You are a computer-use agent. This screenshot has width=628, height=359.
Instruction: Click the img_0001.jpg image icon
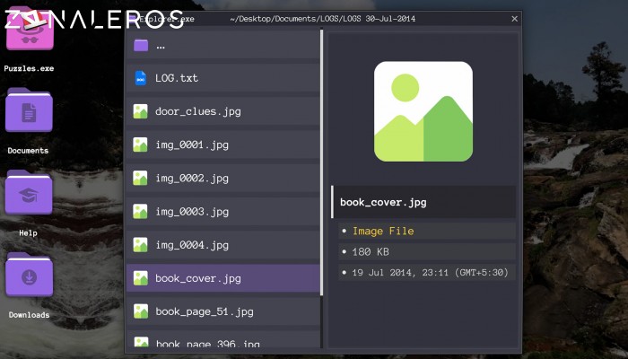tap(140, 144)
